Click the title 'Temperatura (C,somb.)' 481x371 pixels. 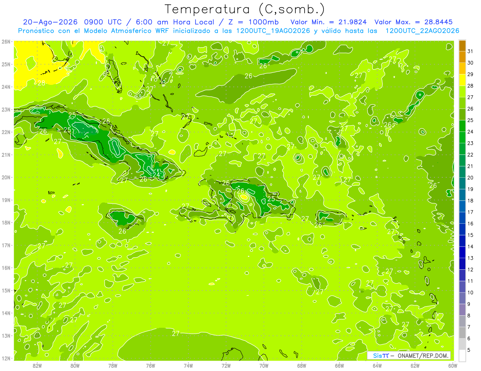coord(245,9)
